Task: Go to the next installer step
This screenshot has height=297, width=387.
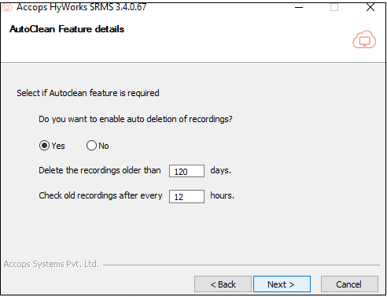Action: (x=282, y=284)
